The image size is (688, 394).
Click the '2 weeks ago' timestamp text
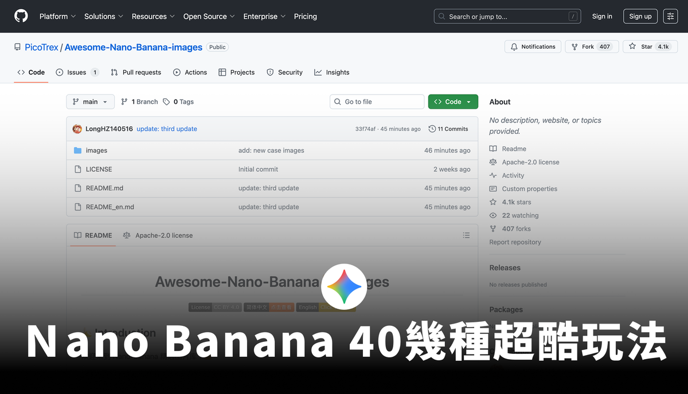(x=452, y=170)
